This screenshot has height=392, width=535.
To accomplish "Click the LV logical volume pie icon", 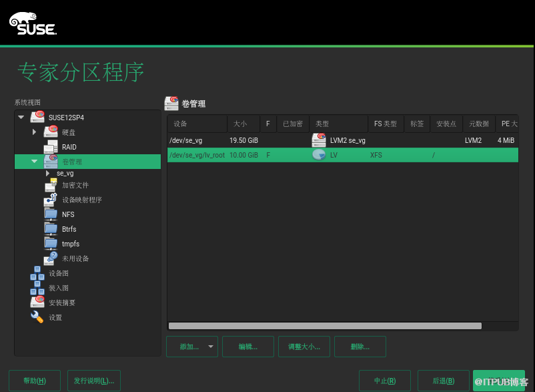I will pos(319,155).
